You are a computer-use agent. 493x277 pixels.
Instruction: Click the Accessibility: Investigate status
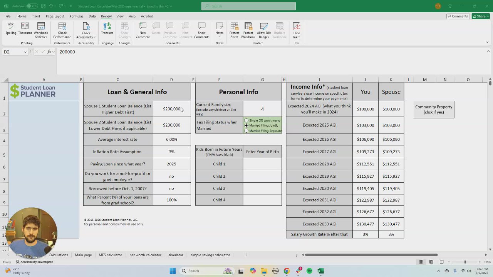coord(34,262)
